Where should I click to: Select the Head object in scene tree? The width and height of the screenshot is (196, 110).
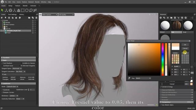(9, 33)
